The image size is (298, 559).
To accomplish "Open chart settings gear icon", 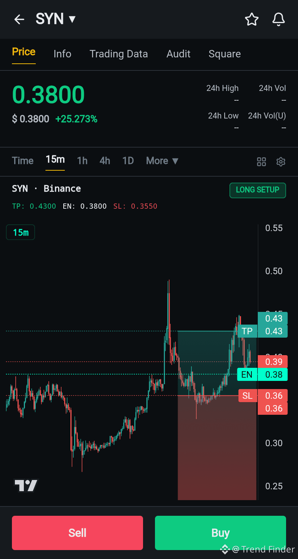I will pyautogui.click(x=281, y=162).
